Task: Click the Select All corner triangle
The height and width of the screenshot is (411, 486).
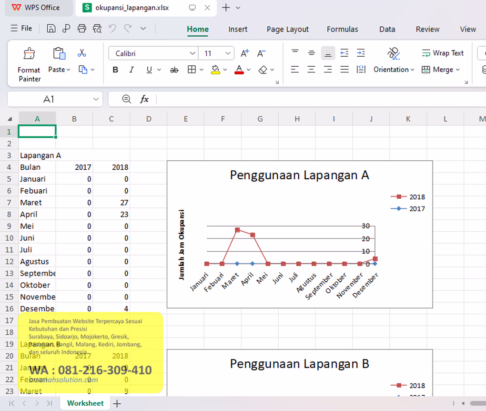Action: coord(10,119)
